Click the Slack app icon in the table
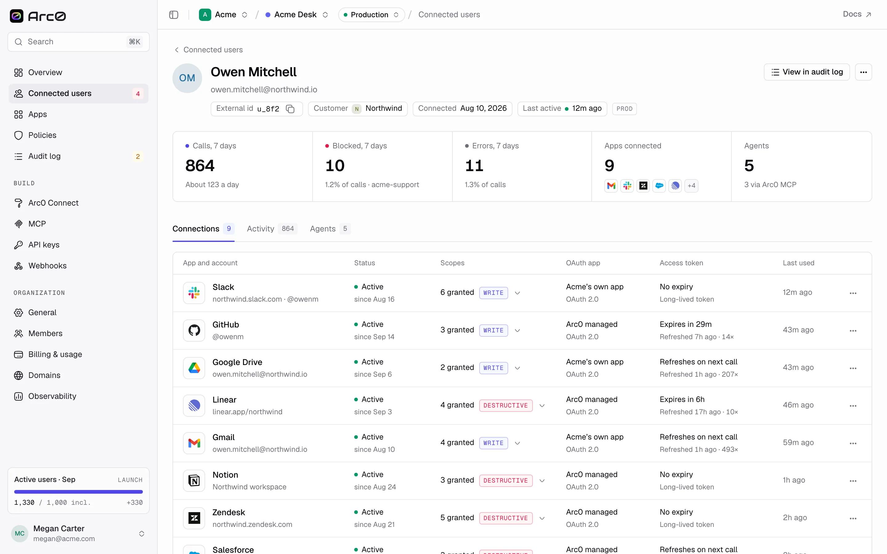 [x=194, y=293]
